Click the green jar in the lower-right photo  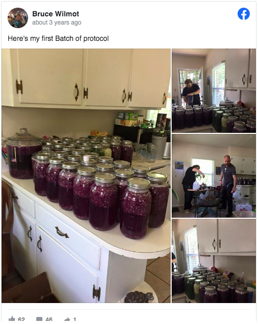click(x=191, y=288)
